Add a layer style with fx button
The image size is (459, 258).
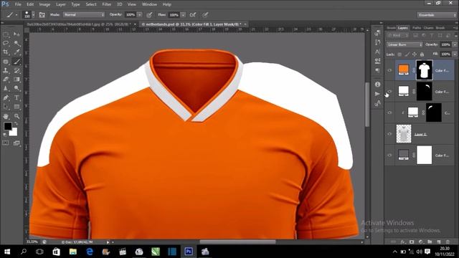click(x=403, y=242)
